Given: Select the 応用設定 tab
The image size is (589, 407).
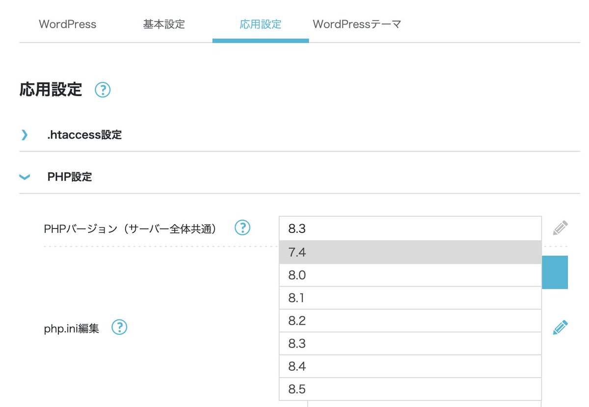Looking at the screenshot, I should pyautogui.click(x=261, y=24).
